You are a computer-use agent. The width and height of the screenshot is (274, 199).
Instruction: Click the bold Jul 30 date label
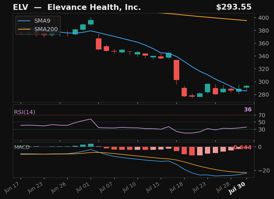click(237, 188)
